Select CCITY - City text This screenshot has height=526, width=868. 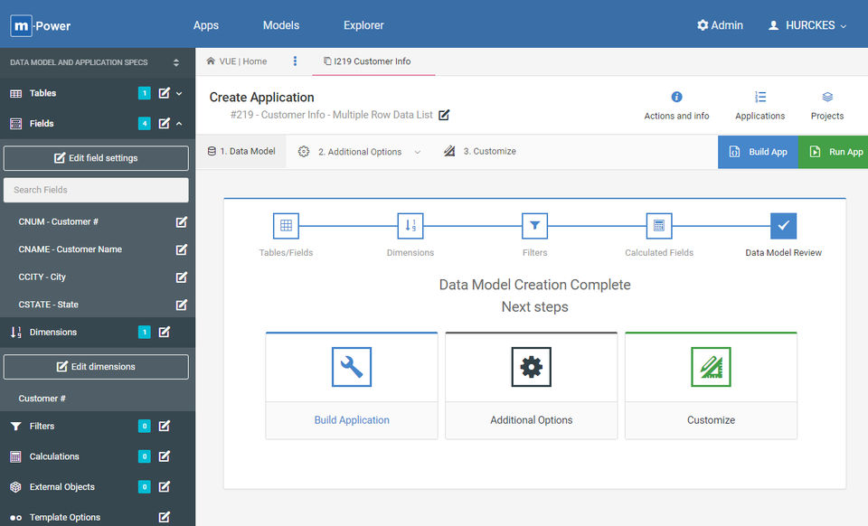(x=42, y=277)
